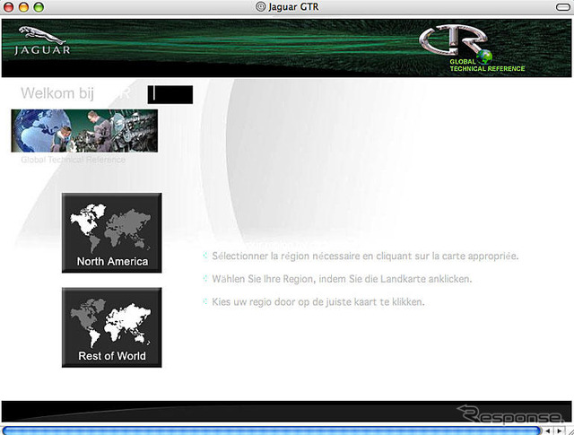Click the scroll right arrow

559,431
